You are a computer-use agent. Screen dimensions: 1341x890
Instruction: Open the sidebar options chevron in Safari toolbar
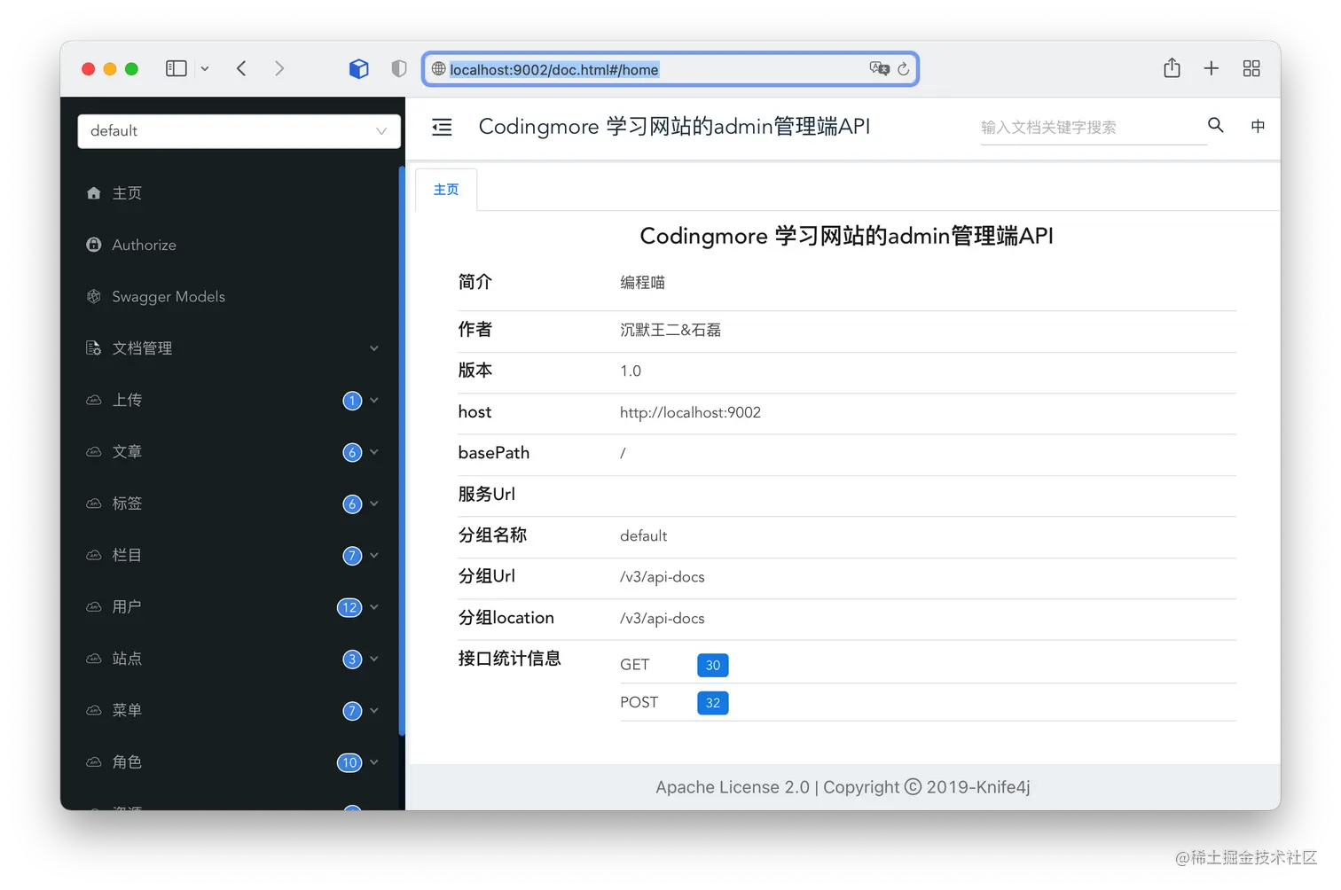tap(205, 68)
